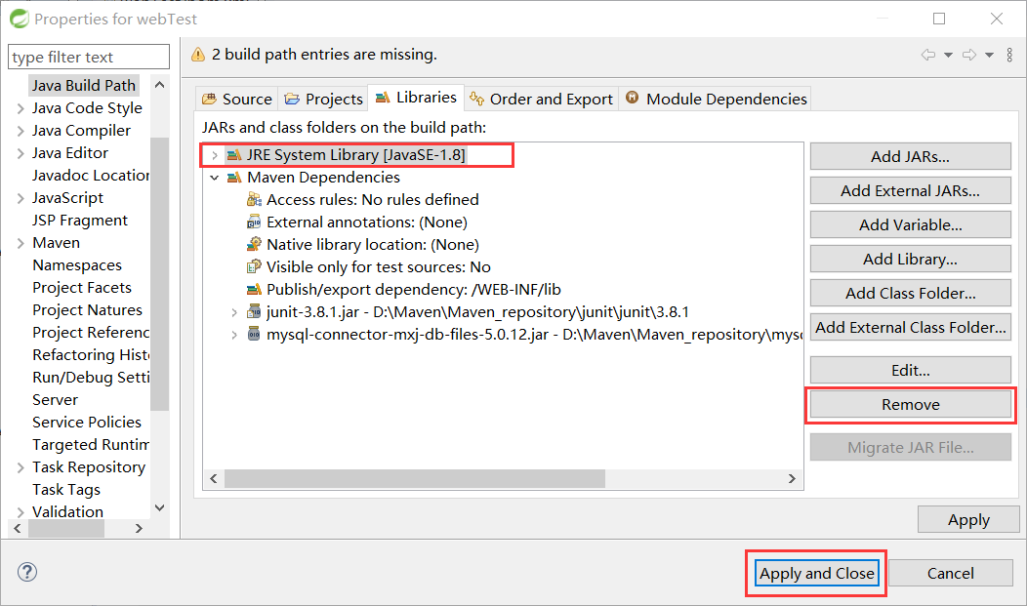Cancel the properties dialog

click(951, 573)
